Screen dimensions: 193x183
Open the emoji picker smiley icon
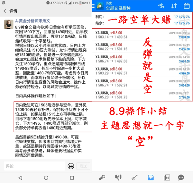(x=71, y=166)
